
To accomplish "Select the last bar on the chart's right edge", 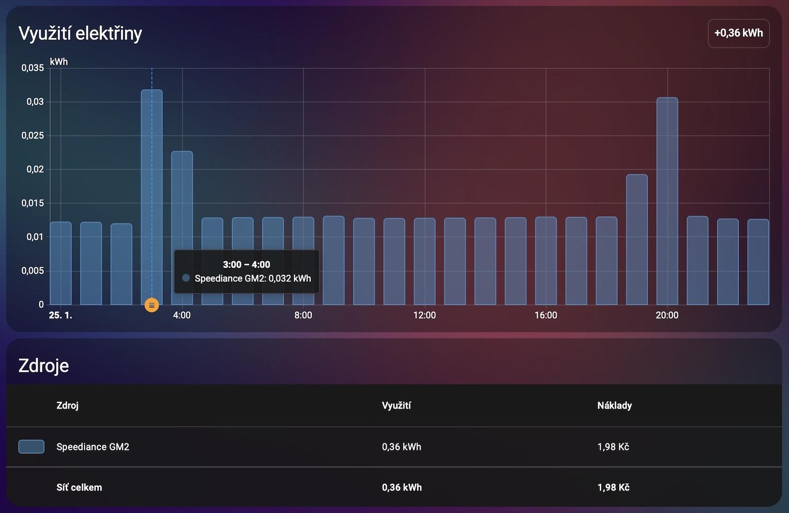I will 758,261.
